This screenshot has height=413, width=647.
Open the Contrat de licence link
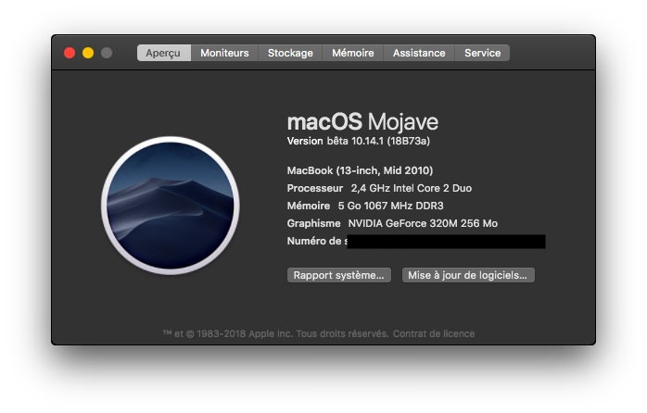click(433, 333)
